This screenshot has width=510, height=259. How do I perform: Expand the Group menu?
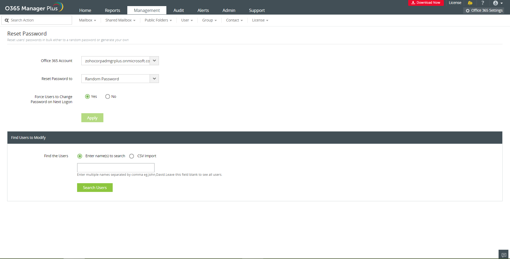209,20
